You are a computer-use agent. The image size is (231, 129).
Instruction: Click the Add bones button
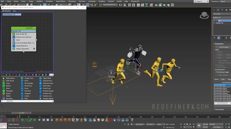pyautogui.click(x=223, y=79)
